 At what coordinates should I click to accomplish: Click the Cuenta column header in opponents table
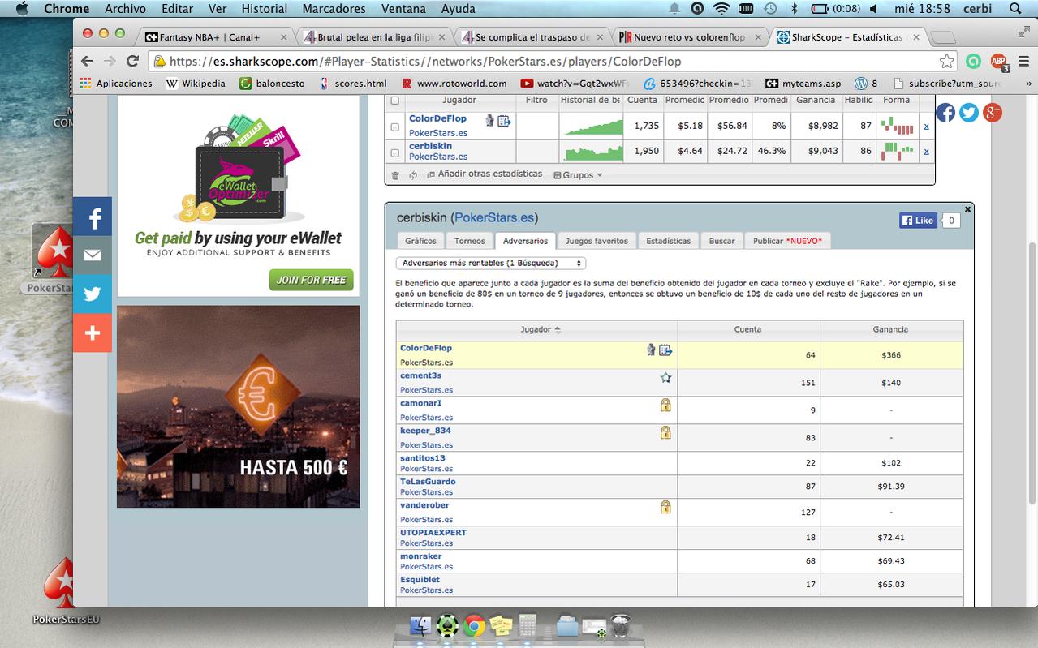[748, 329]
